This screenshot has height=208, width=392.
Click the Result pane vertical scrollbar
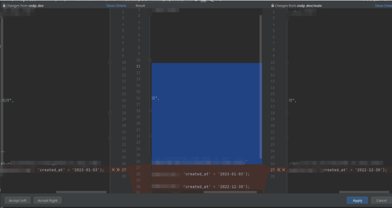tap(261, 87)
